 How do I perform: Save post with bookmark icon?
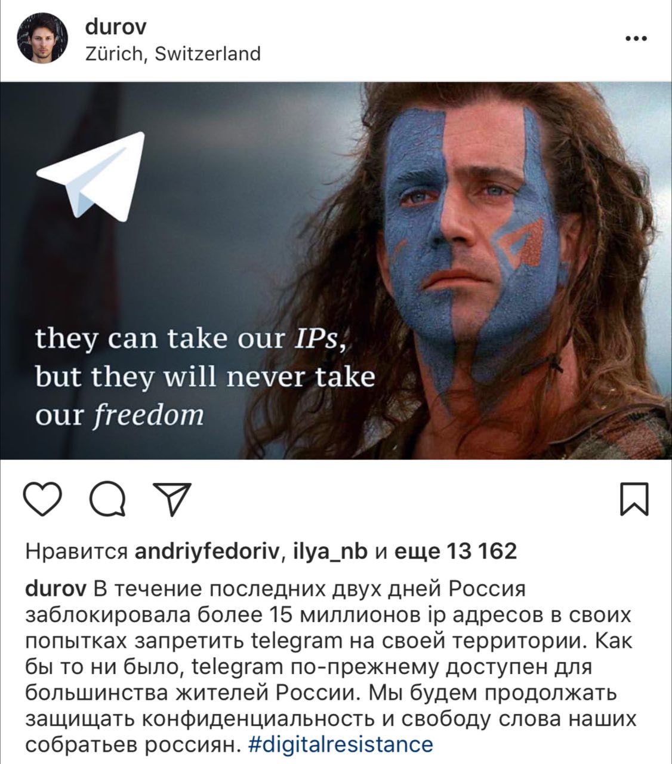(x=634, y=500)
